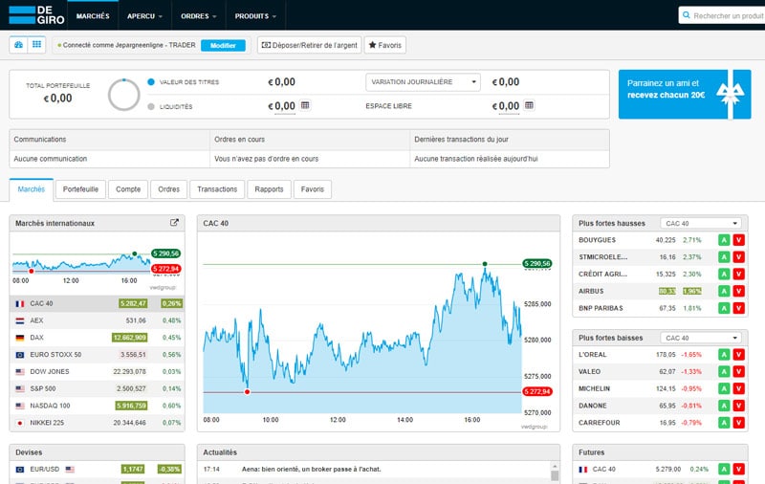This screenshot has width=765, height=484.
Task: Click green A buy button for AIRBUS
Action: pos(724,292)
